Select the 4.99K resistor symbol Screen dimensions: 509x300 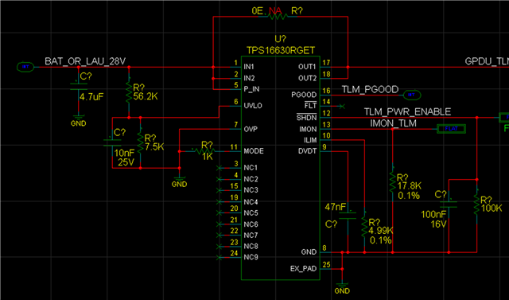(364, 228)
